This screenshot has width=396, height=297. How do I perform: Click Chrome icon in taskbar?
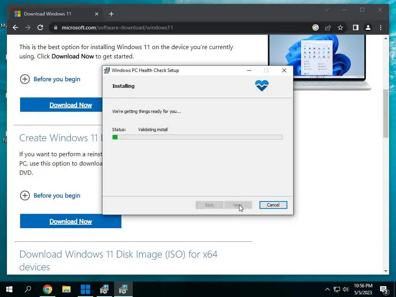click(x=48, y=289)
